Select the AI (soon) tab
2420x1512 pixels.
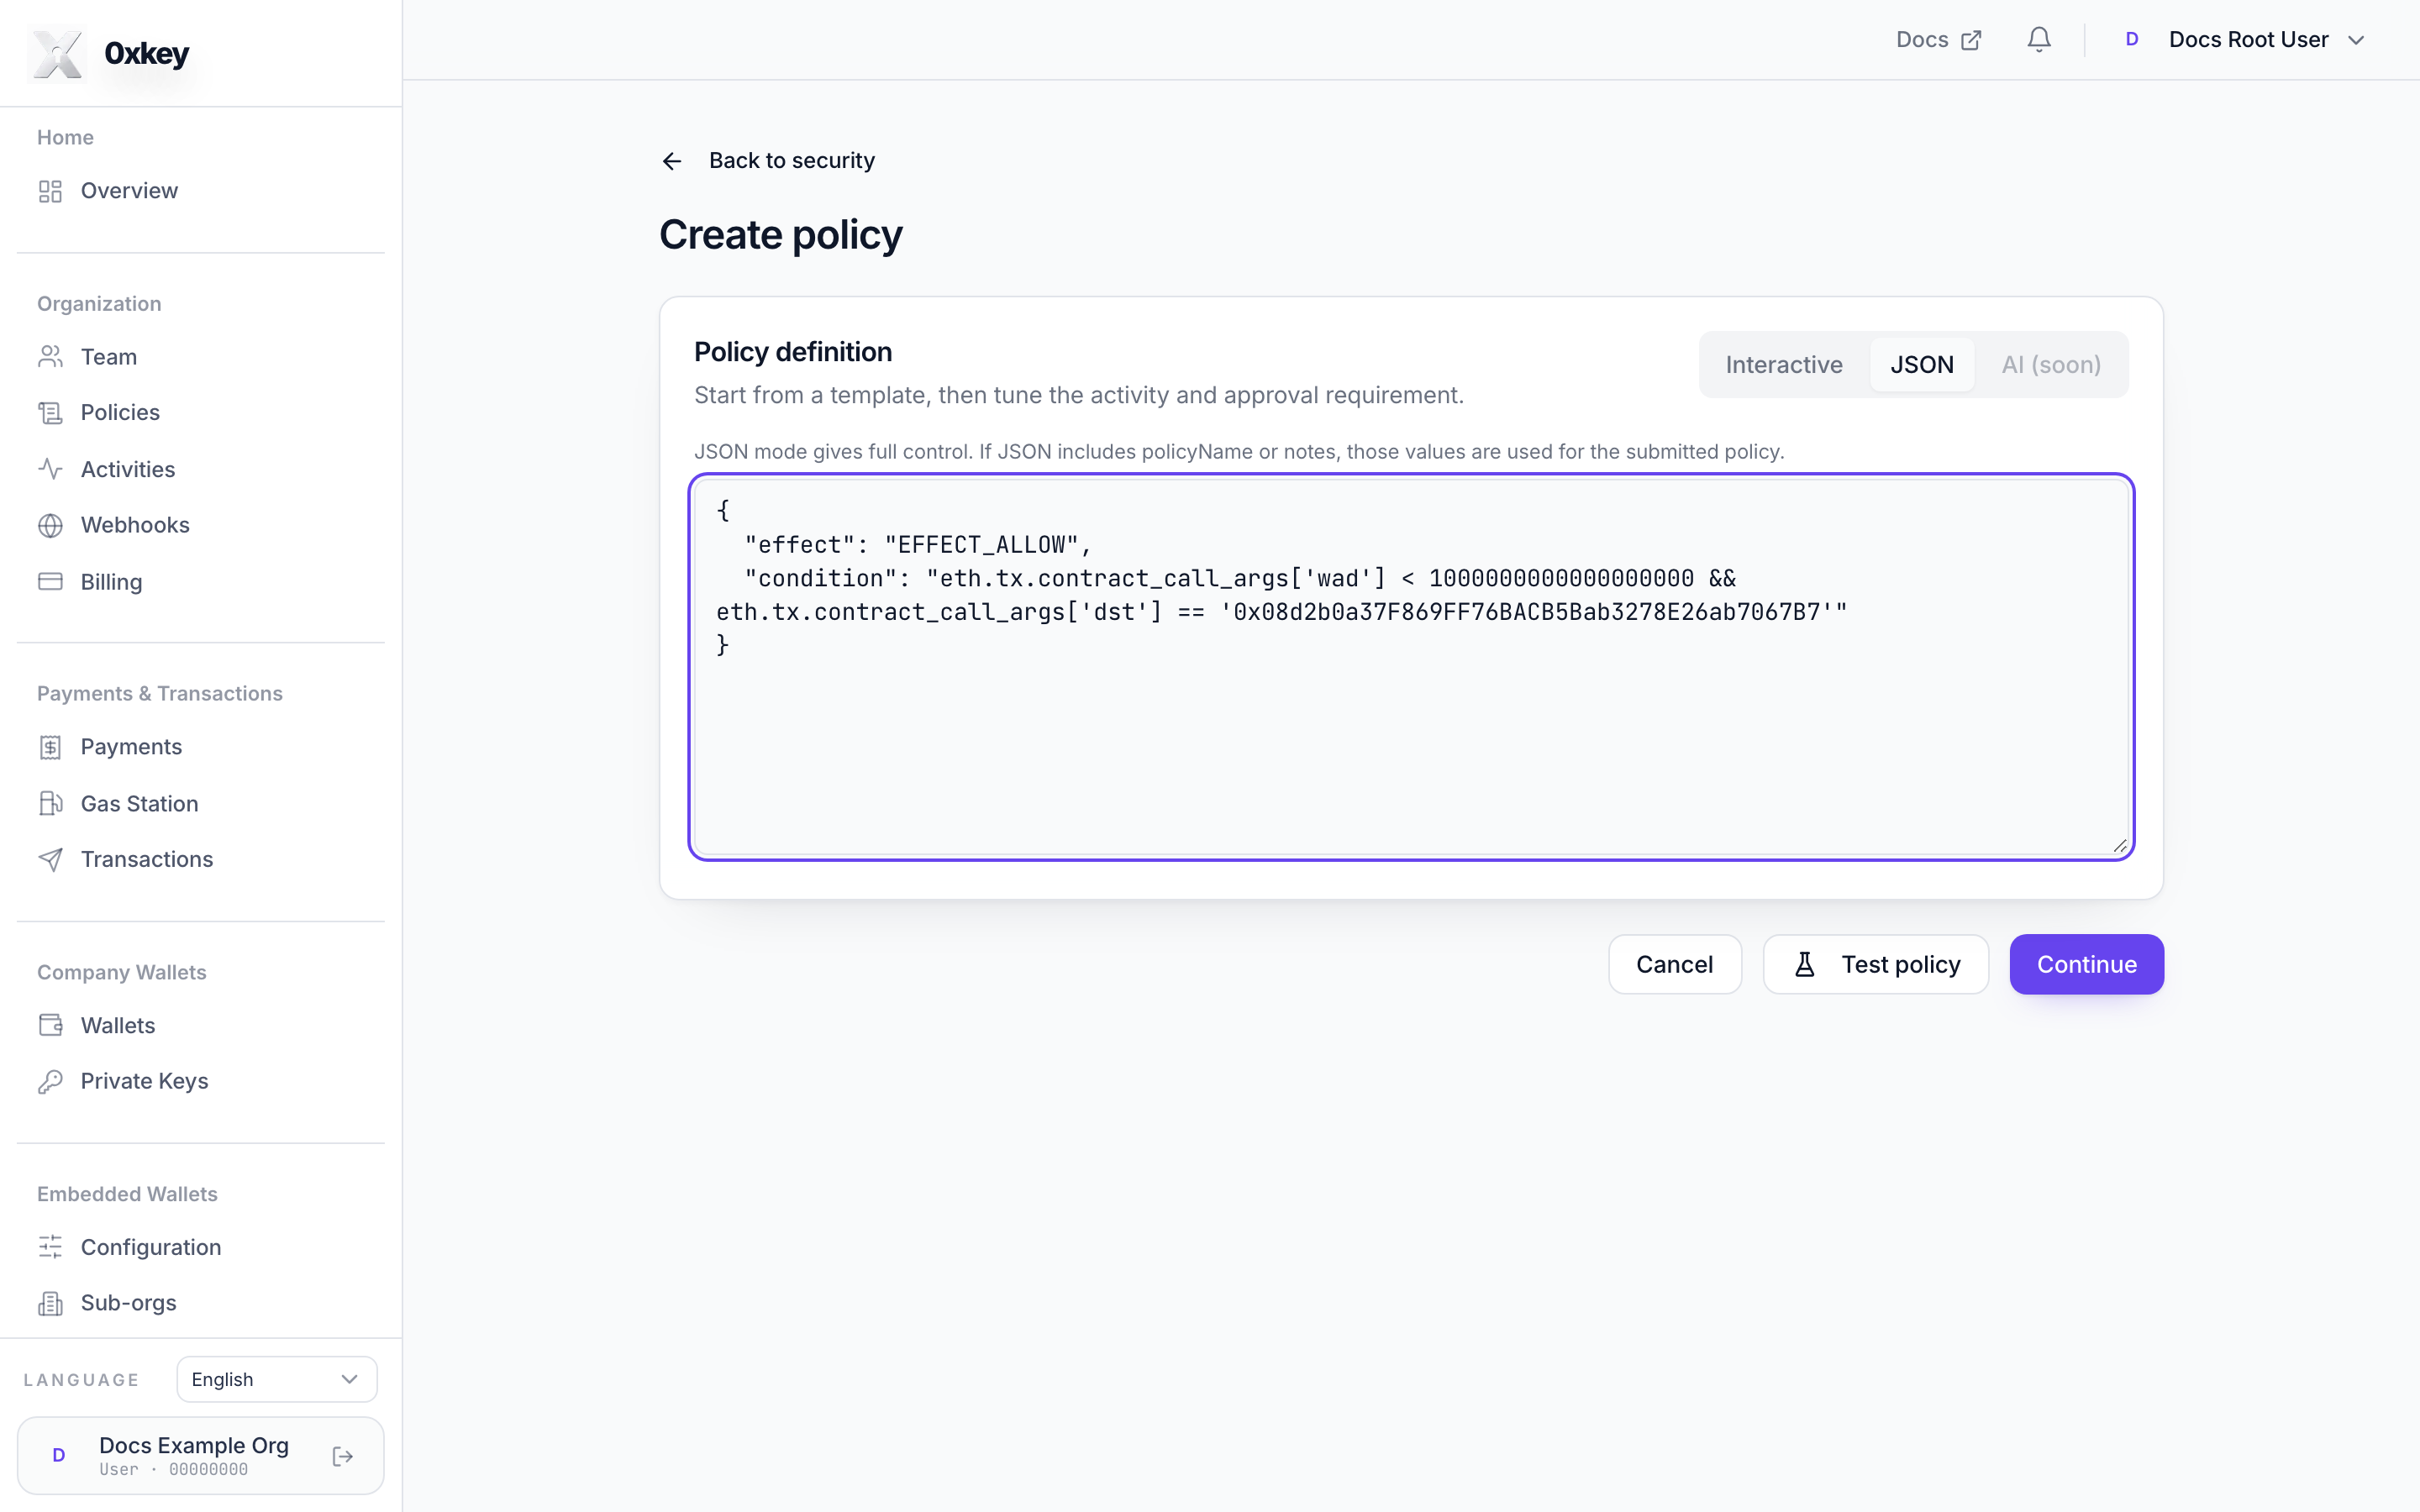click(2051, 365)
